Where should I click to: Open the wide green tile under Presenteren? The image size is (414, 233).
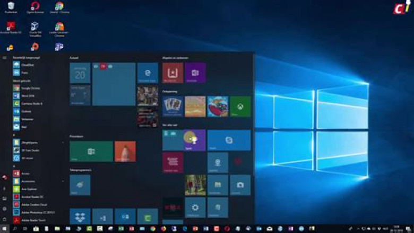point(91,151)
